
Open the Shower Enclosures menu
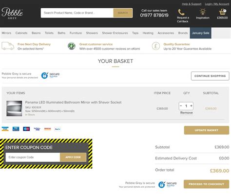coord(115,33)
